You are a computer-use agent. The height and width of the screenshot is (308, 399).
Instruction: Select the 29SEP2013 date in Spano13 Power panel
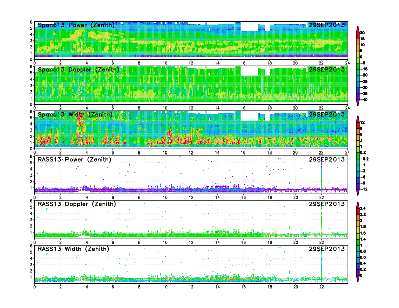click(x=326, y=25)
